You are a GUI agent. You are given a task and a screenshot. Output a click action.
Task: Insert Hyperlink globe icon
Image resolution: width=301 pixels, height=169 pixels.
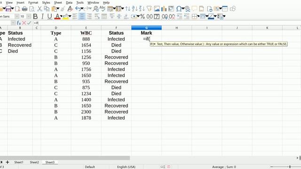point(187,9)
